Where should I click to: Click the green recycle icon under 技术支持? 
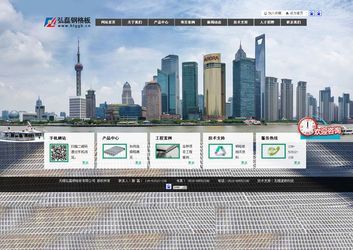click(x=220, y=151)
